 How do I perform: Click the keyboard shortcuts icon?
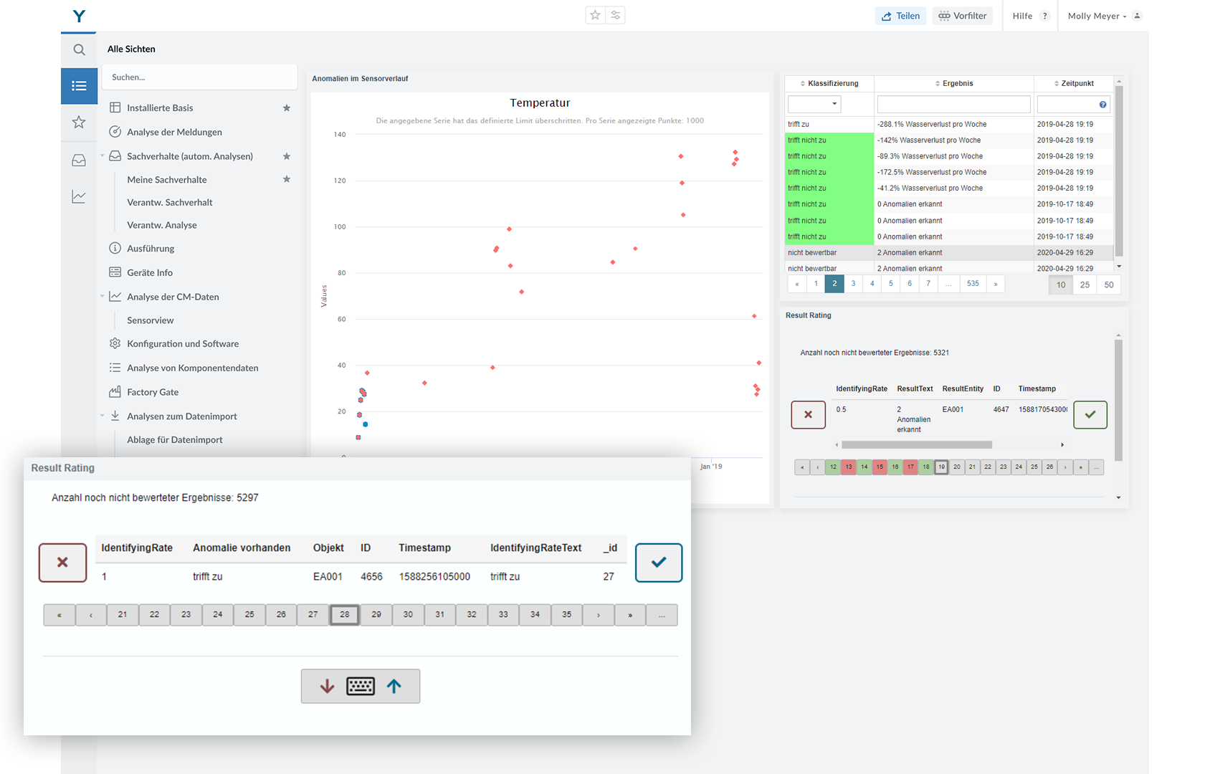tap(360, 686)
